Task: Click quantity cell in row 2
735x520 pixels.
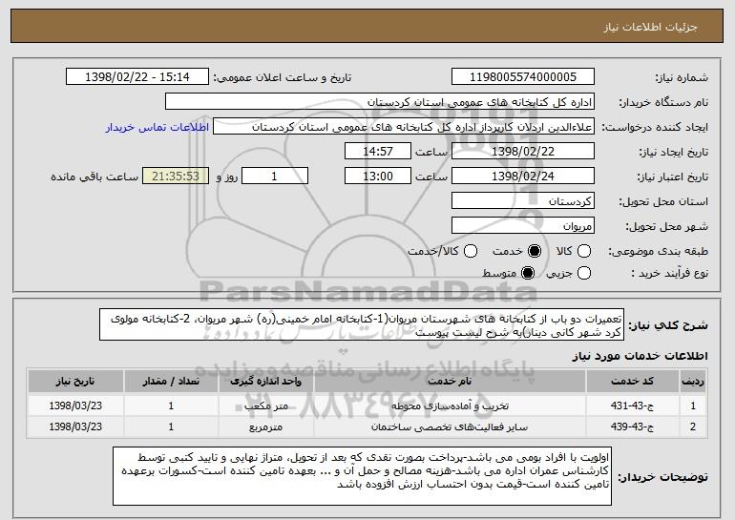Action: pos(171,426)
